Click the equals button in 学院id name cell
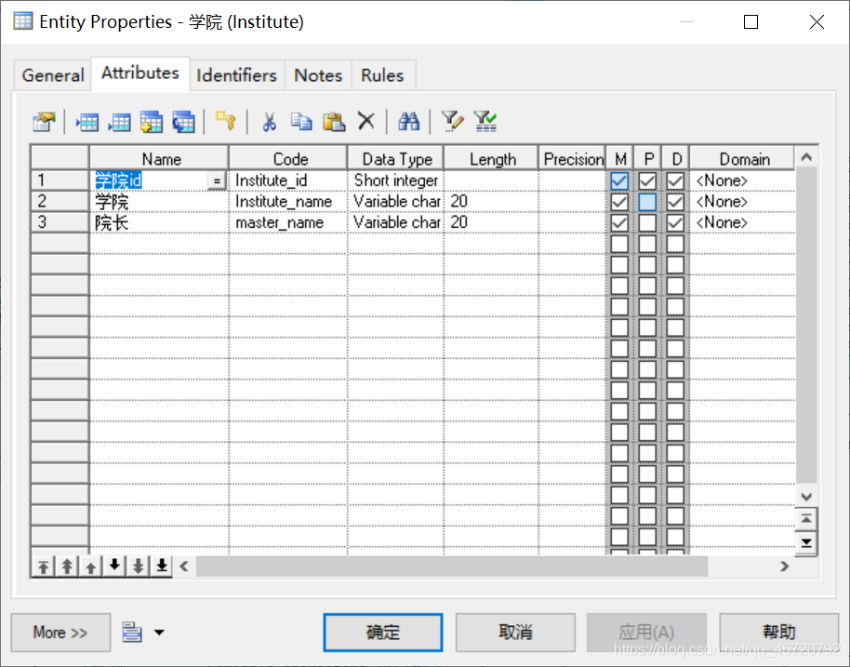This screenshot has width=850, height=667. point(217,180)
